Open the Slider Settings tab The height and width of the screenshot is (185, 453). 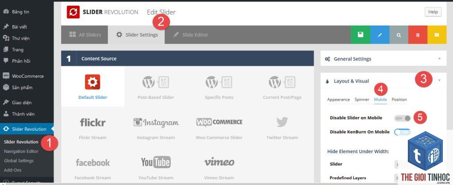(137, 35)
